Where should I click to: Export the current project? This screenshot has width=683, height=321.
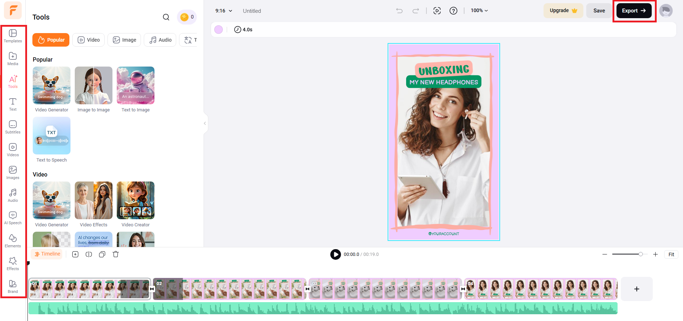pyautogui.click(x=633, y=10)
